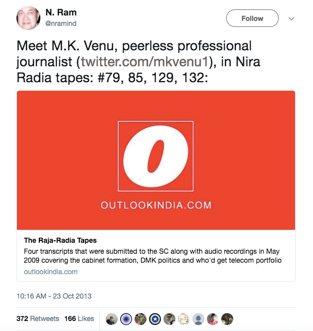Click the last liker avatar

click(x=227, y=319)
